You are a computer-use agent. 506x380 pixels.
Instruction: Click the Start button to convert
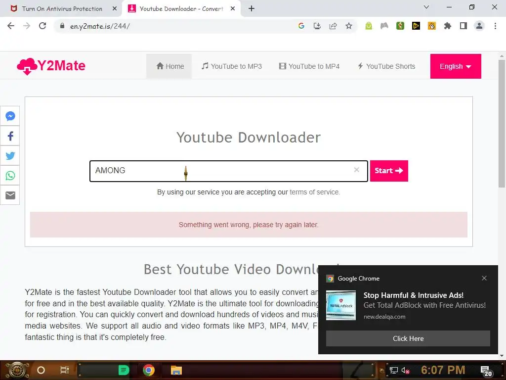pos(389,171)
